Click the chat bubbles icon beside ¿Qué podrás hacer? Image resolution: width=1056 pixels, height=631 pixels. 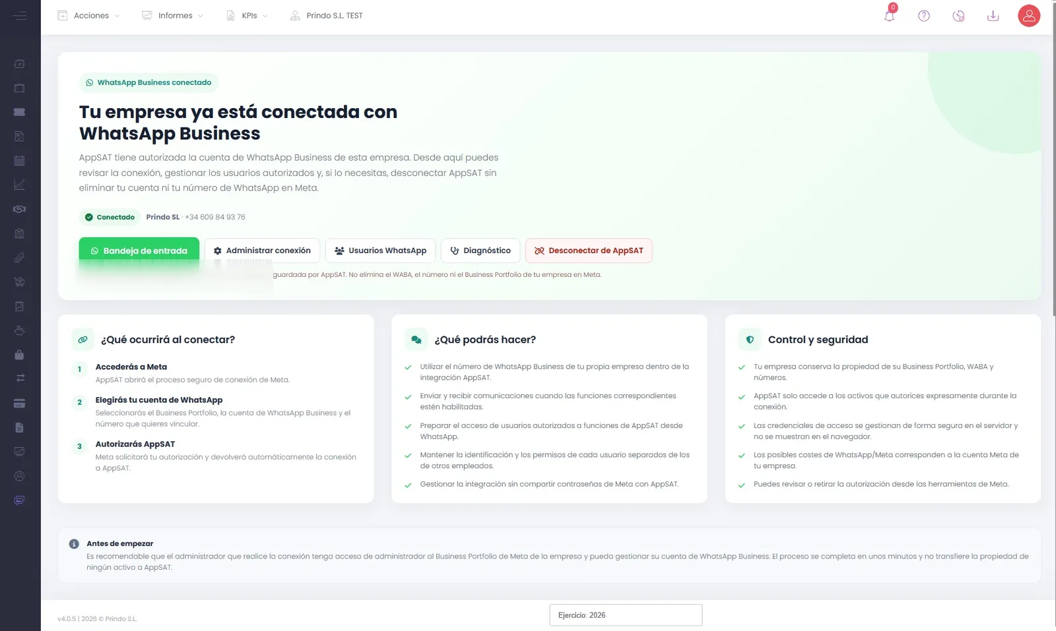pos(416,340)
